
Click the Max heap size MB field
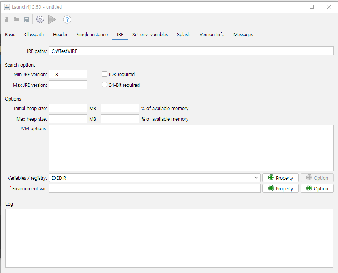click(68, 119)
